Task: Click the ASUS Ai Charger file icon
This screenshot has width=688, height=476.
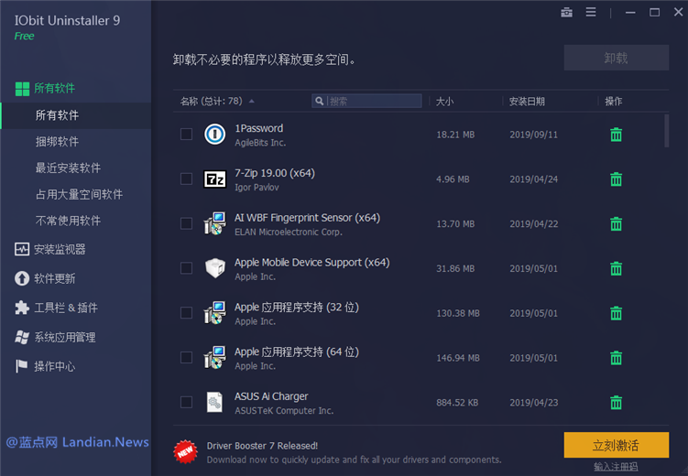Action: (214, 402)
